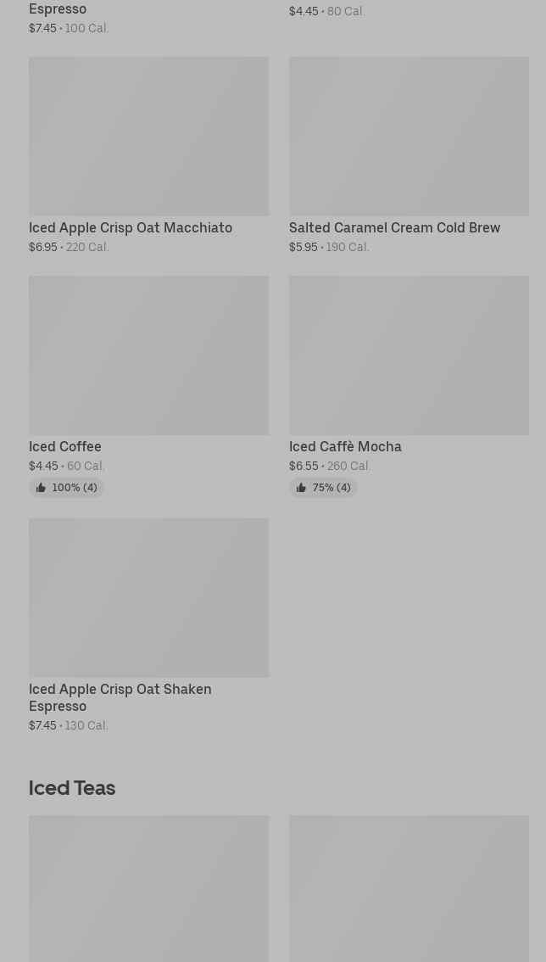Click Iced Apple Crisp Oat Macchiato title
The width and height of the screenshot is (546, 962).
coord(131,227)
